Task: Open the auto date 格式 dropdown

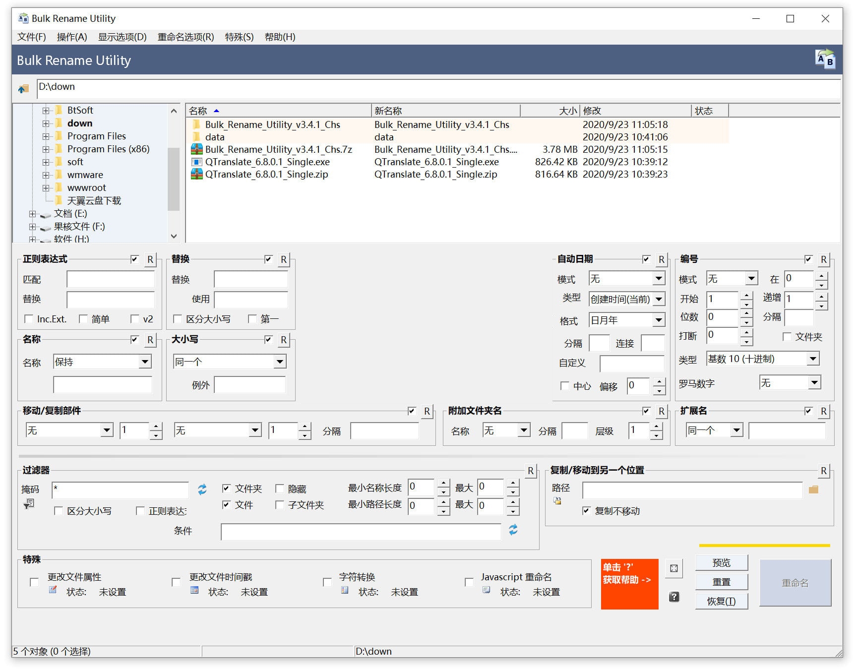Action: 659,320
